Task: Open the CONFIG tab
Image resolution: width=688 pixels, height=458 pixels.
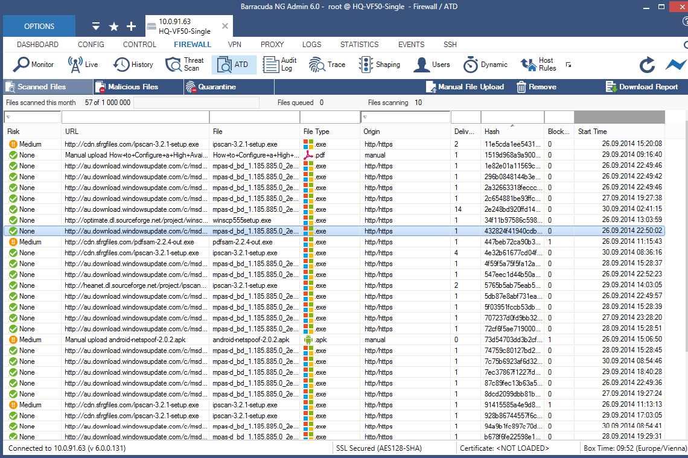Action: 91,44
